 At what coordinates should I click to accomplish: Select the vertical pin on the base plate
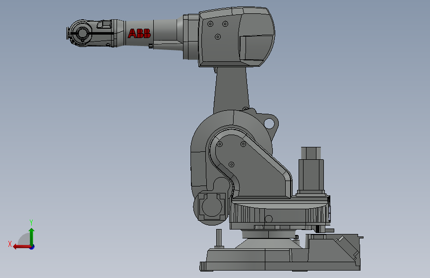pyautogui.click(x=219, y=238)
